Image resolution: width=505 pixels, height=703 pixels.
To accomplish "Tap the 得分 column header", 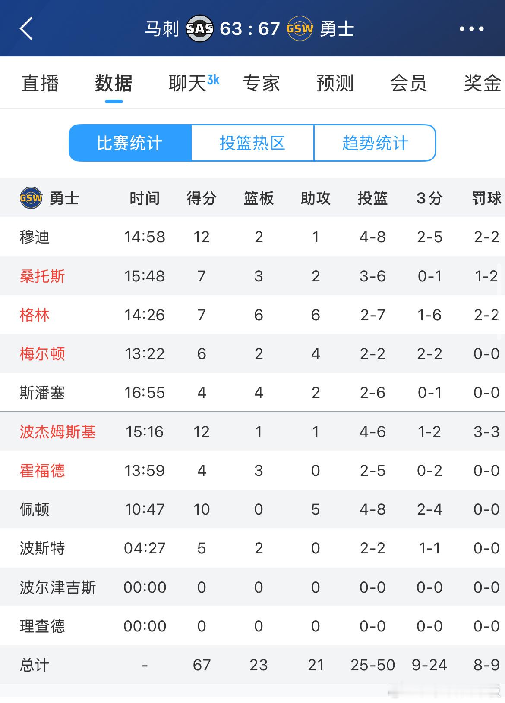I will (x=202, y=198).
